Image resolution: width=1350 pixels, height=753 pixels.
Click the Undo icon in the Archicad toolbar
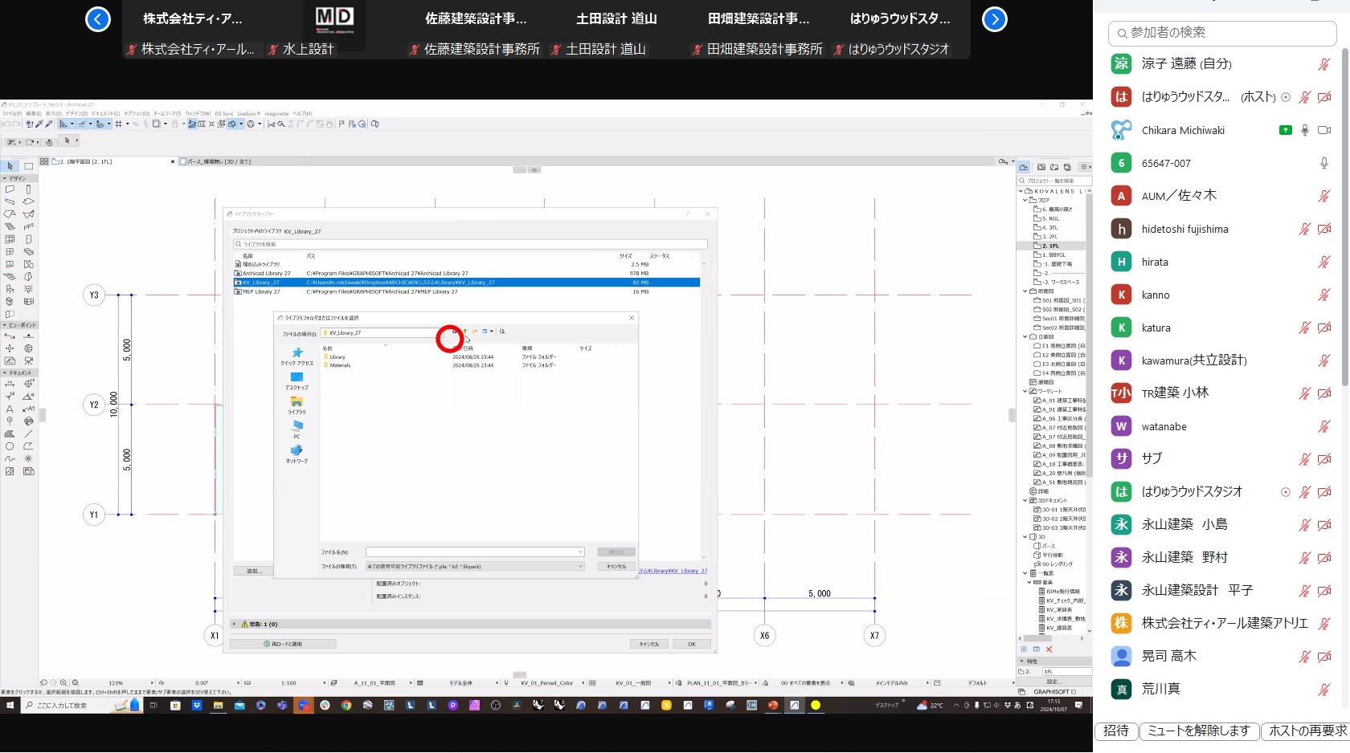(x=6, y=124)
